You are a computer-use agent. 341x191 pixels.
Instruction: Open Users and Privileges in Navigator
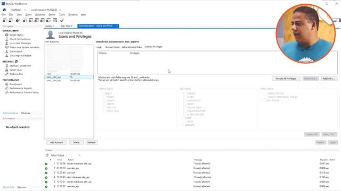coord(20,43)
